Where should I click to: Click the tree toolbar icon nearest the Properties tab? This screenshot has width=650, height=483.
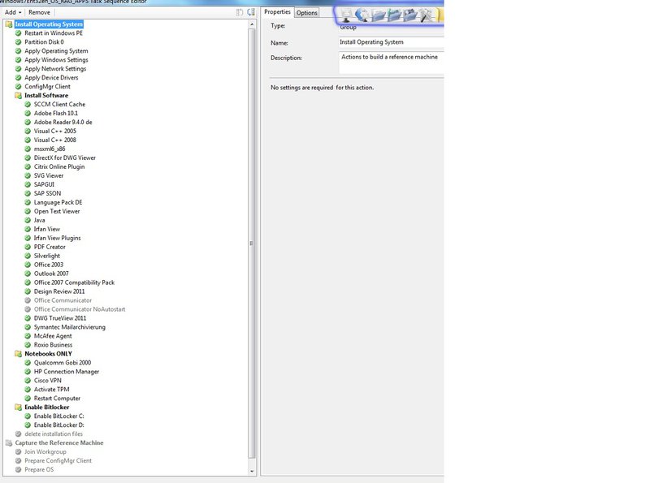[x=251, y=12]
